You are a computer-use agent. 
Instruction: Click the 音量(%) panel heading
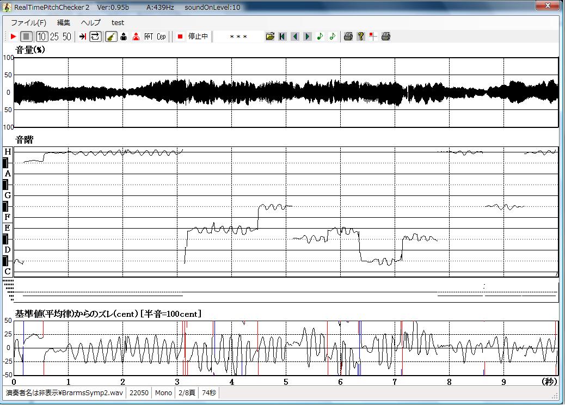[30, 50]
